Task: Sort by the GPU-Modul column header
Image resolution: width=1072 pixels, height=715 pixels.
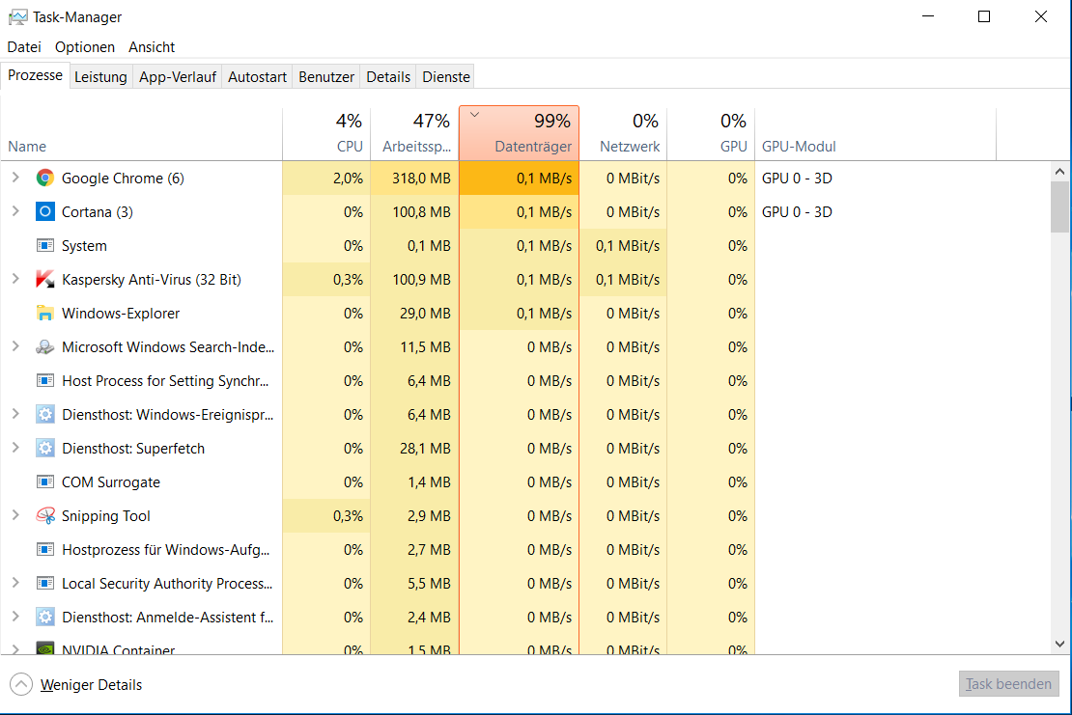Action: tap(875, 134)
